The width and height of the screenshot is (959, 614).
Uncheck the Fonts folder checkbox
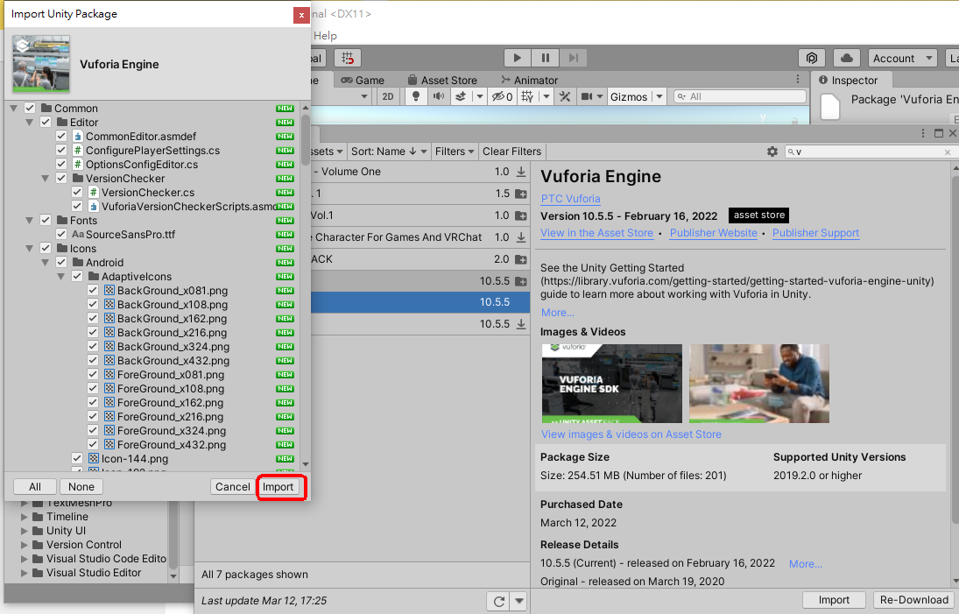[46, 220]
